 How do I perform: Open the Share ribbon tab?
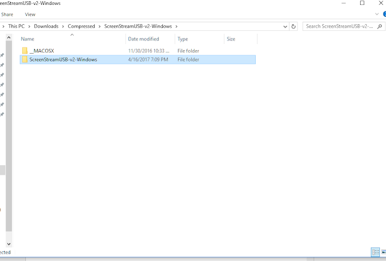point(7,14)
